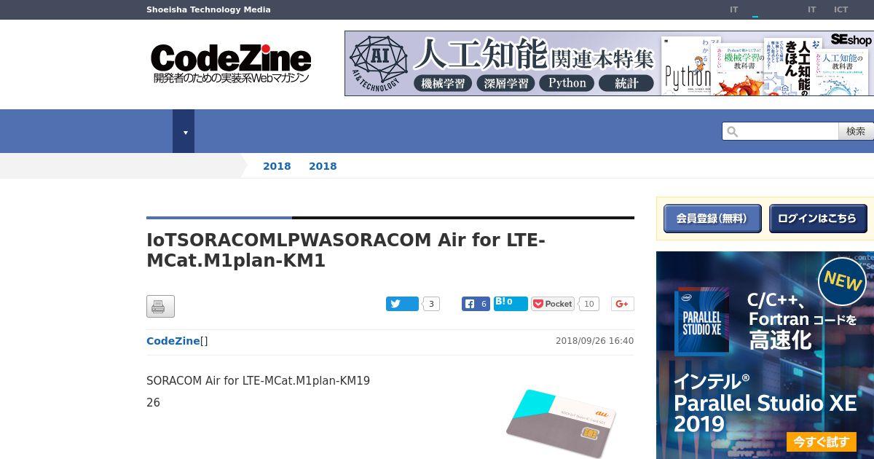Open the SEshop logo in banner

click(851, 40)
